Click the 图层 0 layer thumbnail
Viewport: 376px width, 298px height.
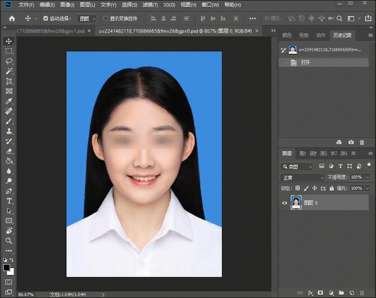coord(296,203)
